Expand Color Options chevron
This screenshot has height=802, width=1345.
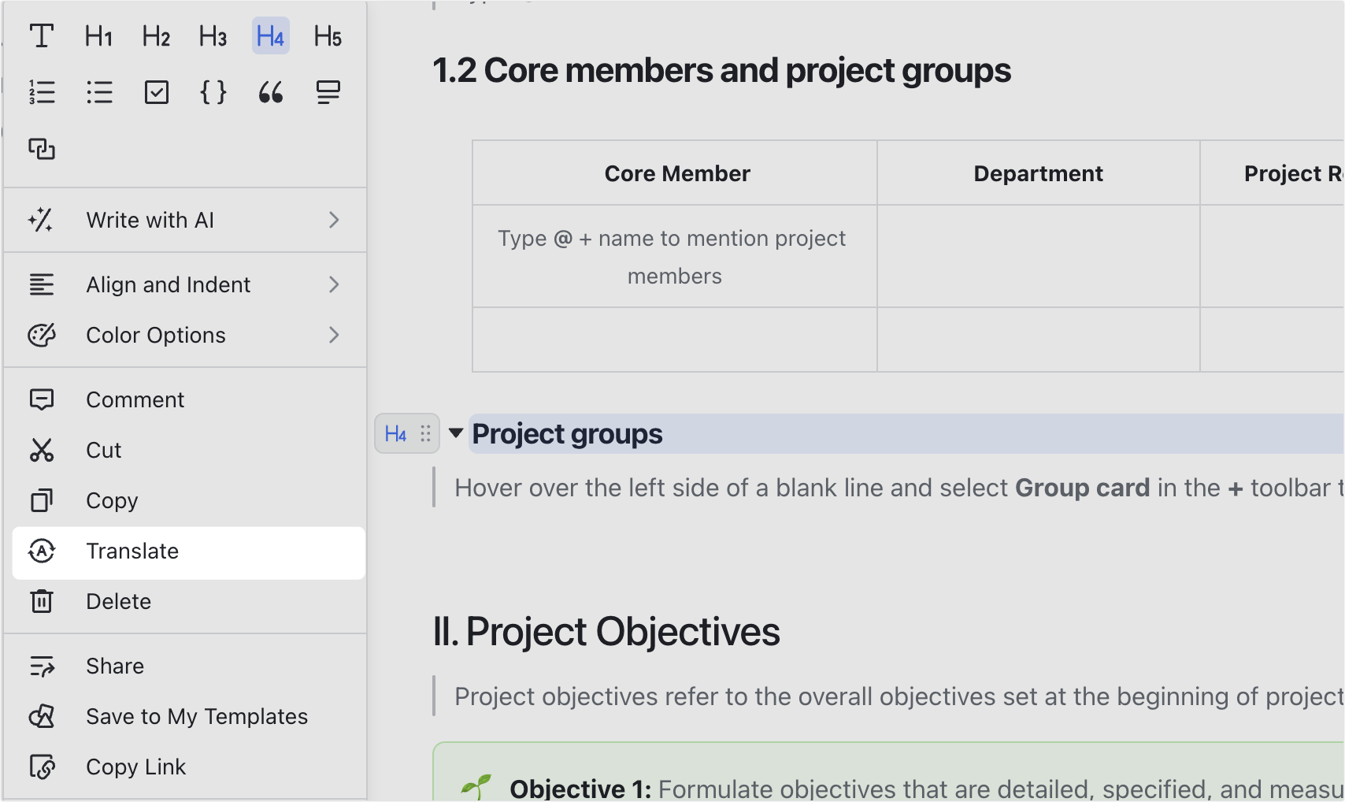pos(334,335)
